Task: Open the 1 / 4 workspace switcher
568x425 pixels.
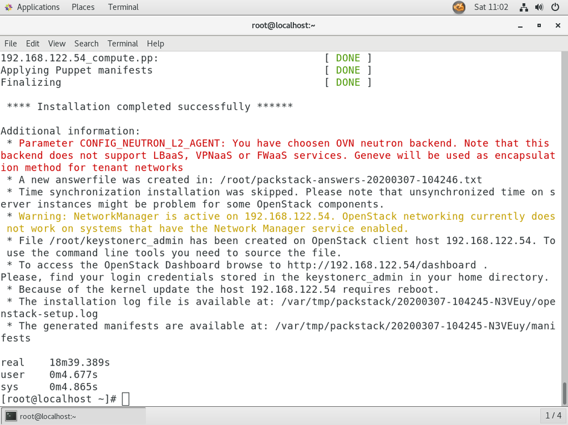Action: point(553,416)
